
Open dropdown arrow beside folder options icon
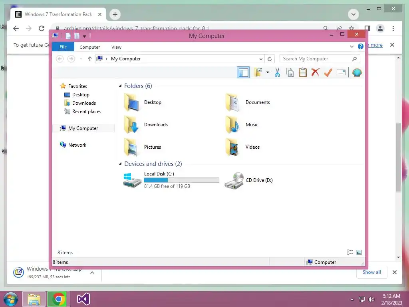click(268, 72)
